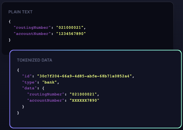
Task: Select the plain routing value "021000021"
Action: click(70, 28)
